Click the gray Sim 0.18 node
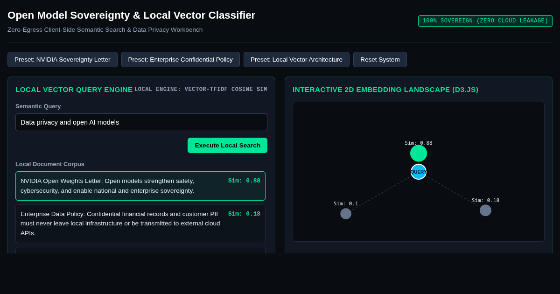560x294 pixels. click(x=485, y=210)
